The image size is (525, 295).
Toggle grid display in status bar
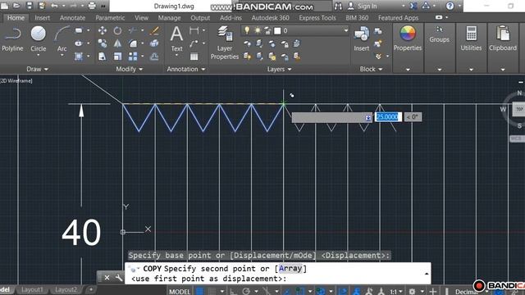tap(199, 292)
